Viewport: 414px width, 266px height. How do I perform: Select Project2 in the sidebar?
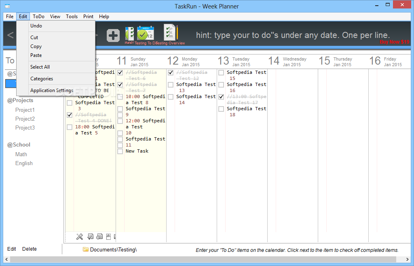[x=25, y=119]
